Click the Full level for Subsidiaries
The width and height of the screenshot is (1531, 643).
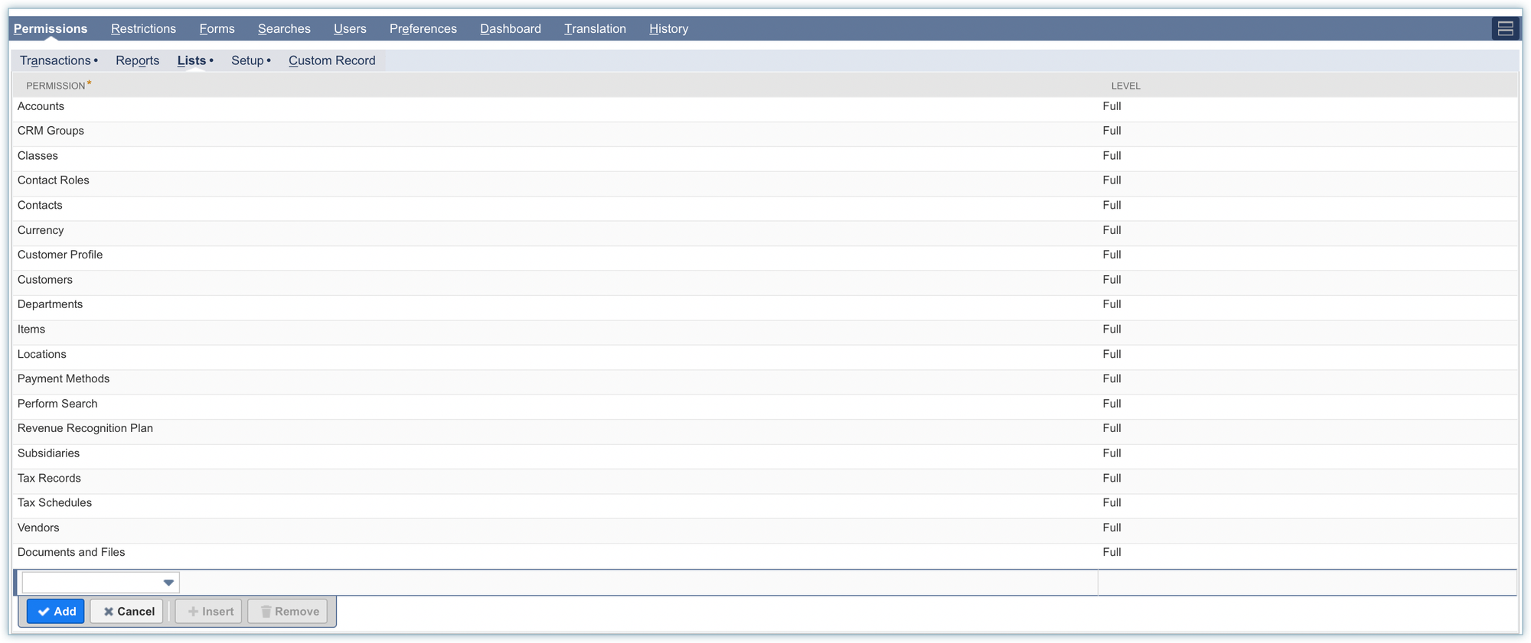1112,453
